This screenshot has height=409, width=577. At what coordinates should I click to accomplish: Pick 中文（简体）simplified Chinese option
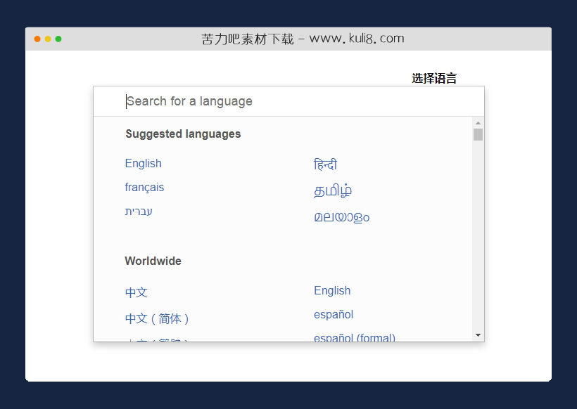click(158, 318)
